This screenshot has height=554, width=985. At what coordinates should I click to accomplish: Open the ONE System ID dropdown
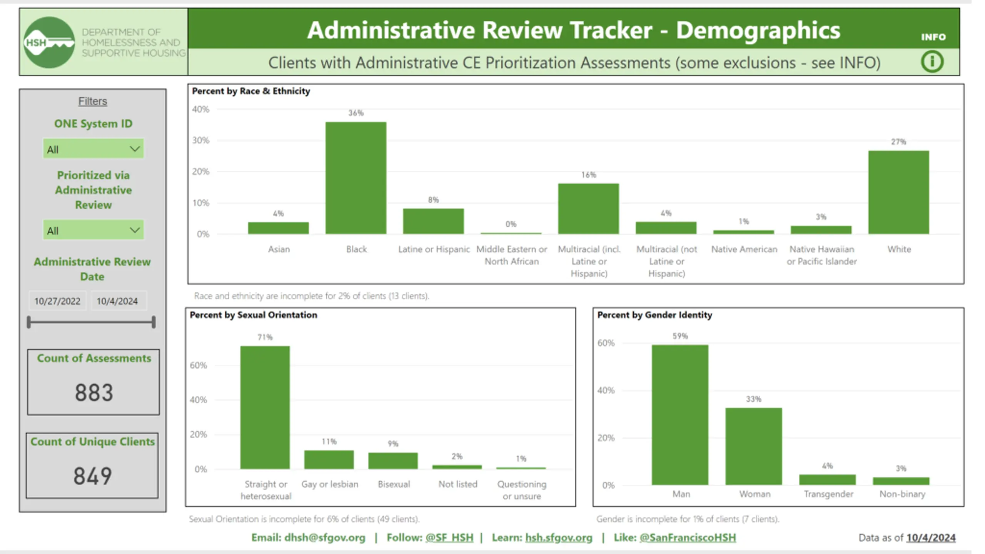point(93,149)
